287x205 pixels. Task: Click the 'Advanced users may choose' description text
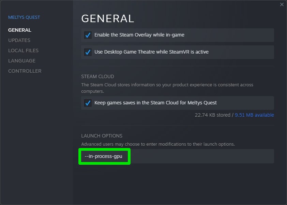(158, 144)
